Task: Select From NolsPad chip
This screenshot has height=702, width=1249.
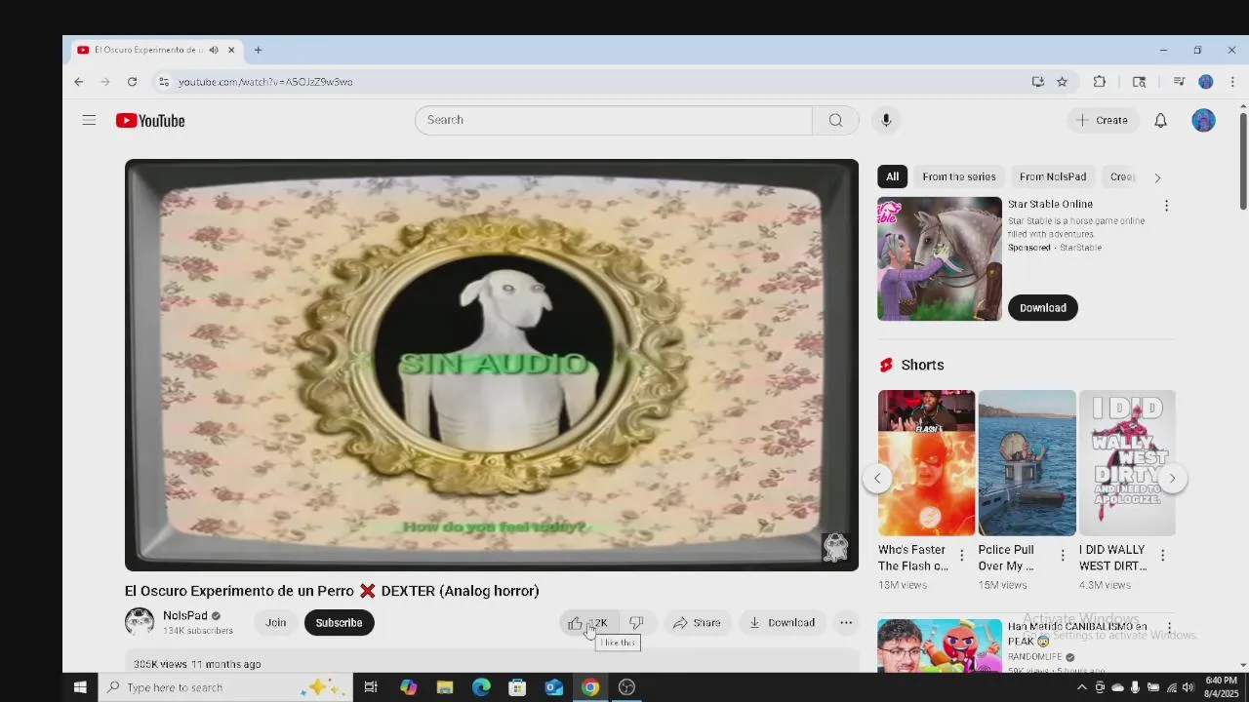Action: tap(1053, 176)
